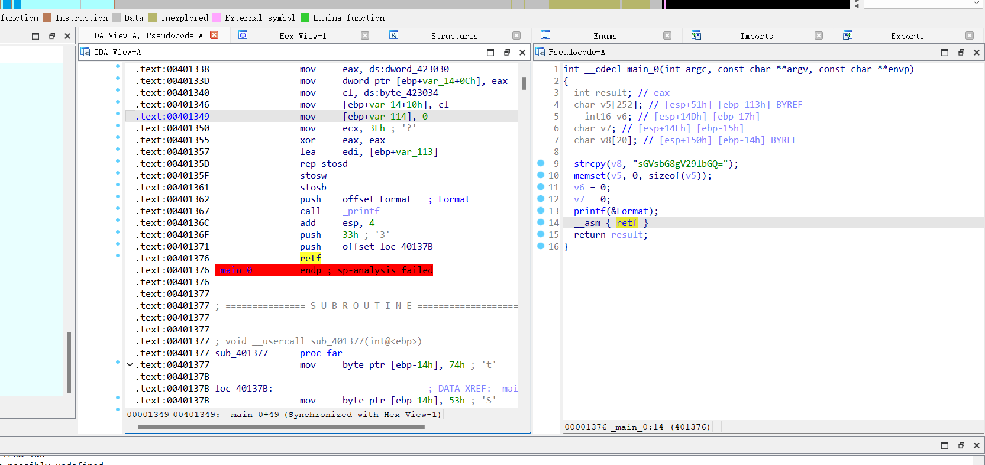Close the Exports tab
This screenshot has height=465, width=985.
click(x=970, y=35)
